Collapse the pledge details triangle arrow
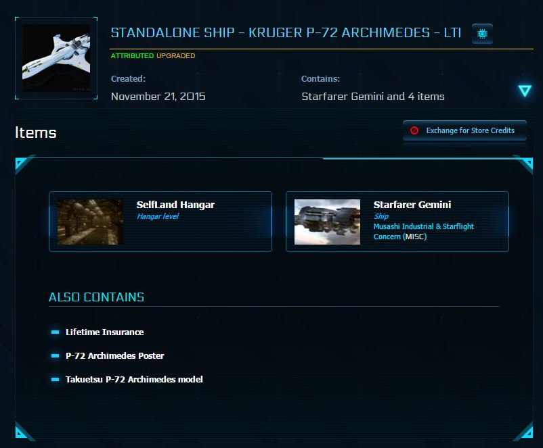This screenshot has width=543, height=448. tap(525, 91)
